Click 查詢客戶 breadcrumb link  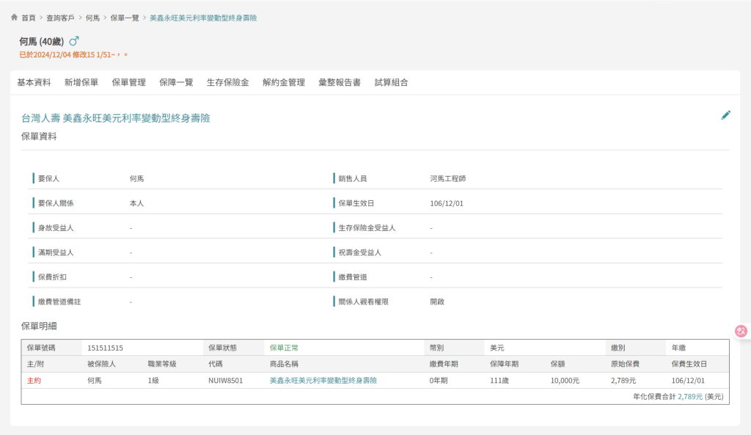tap(59, 18)
